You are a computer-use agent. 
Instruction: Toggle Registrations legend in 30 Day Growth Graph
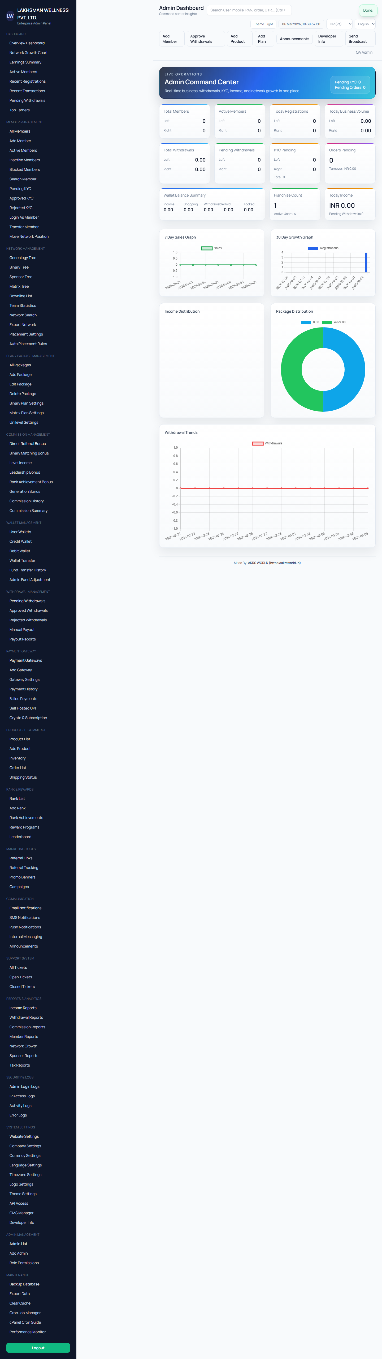tap(313, 248)
